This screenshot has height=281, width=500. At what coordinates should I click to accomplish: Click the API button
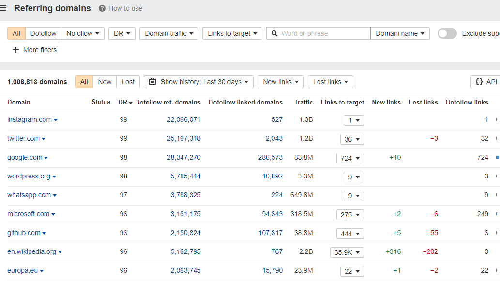click(486, 82)
